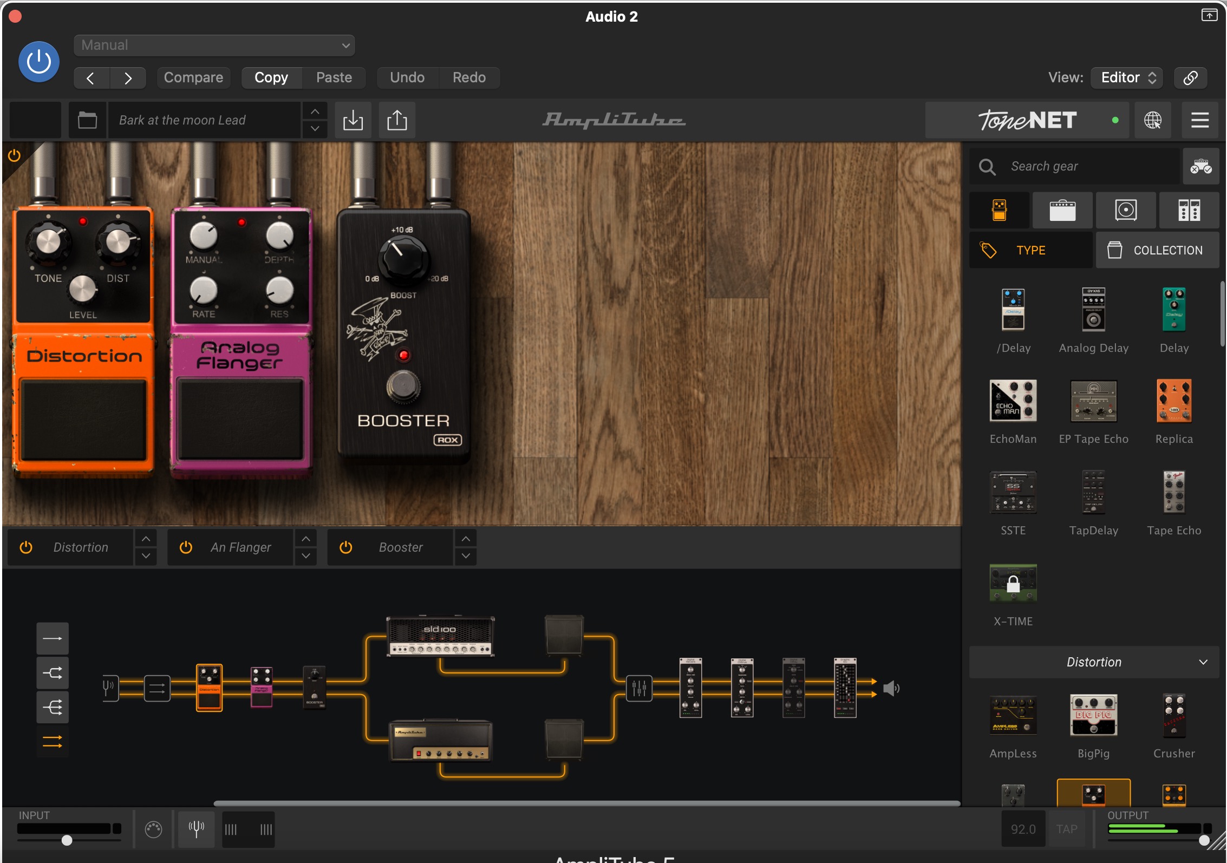Click the Undo button
The width and height of the screenshot is (1227, 863).
click(407, 78)
